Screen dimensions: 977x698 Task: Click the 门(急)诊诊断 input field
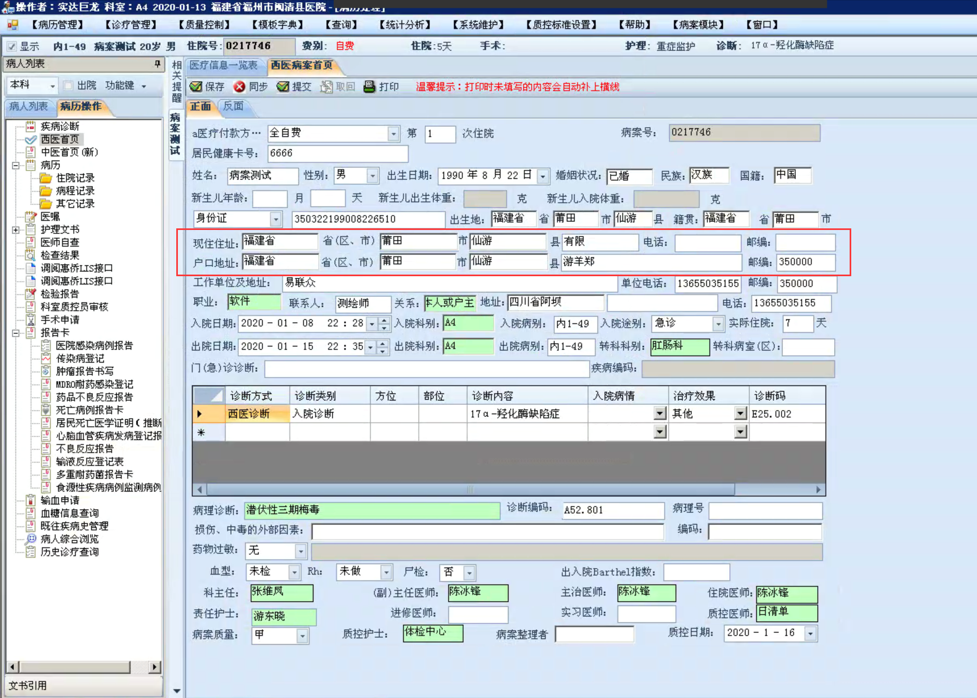tap(427, 369)
